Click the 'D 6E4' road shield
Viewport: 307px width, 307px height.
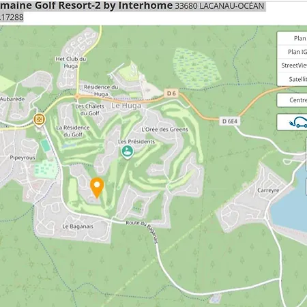(x=230, y=121)
